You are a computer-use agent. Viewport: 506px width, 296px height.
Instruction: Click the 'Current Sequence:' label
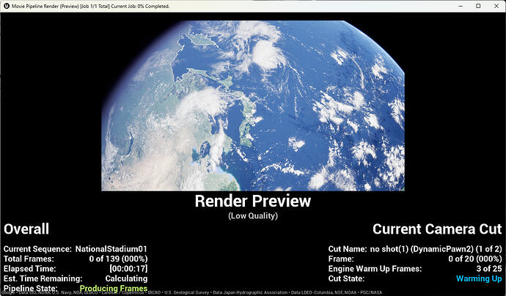(37, 249)
